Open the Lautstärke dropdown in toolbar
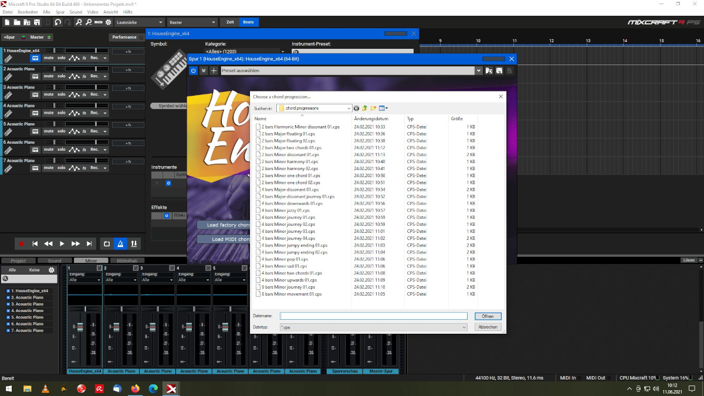 point(139,22)
